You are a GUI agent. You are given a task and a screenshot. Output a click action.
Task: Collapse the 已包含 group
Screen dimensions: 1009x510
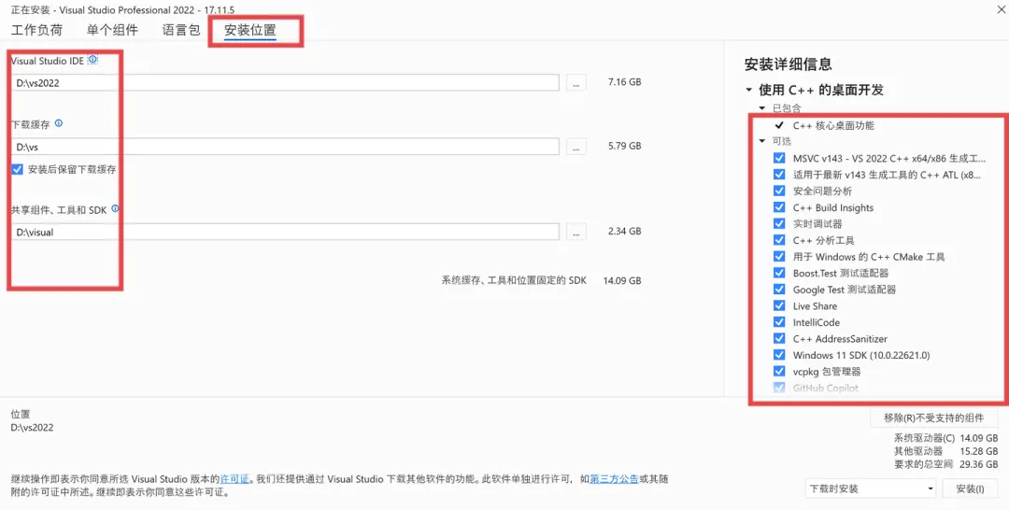(x=762, y=108)
